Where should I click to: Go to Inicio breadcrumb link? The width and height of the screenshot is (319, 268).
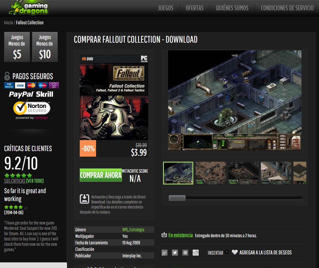(9, 23)
